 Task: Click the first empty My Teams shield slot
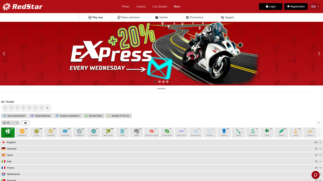5,108
